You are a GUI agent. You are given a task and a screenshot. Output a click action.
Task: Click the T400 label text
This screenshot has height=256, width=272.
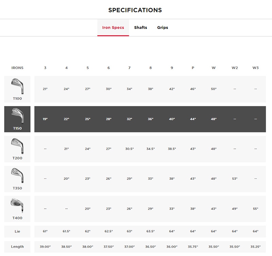(x=17, y=218)
